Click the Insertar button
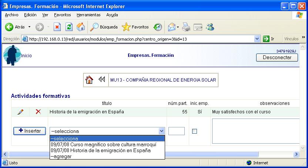 click(30, 131)
